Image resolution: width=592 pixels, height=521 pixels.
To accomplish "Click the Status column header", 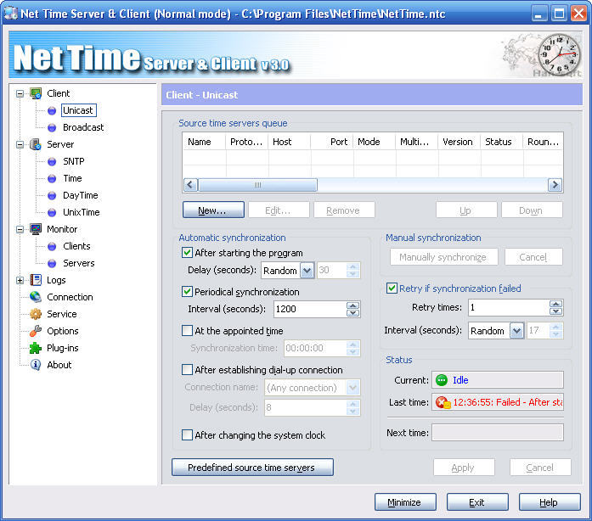I will coord(501,142).
